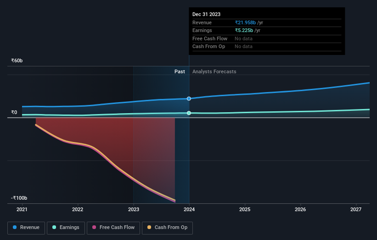Click the ₹5.225b earnings value in tooltip
The height and width of the screenshot is (240, 377).
point(244,30)
